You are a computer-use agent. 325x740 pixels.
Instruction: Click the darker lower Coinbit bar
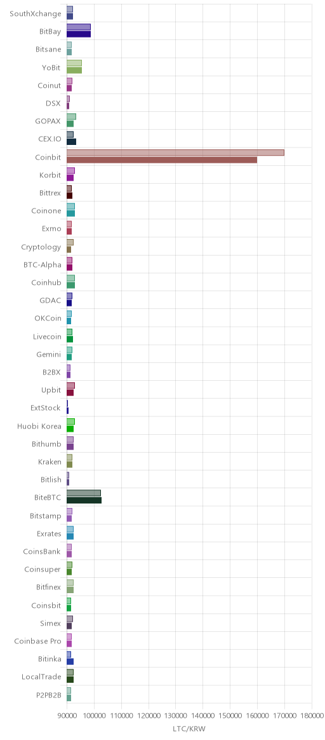[x=162, y=160]
